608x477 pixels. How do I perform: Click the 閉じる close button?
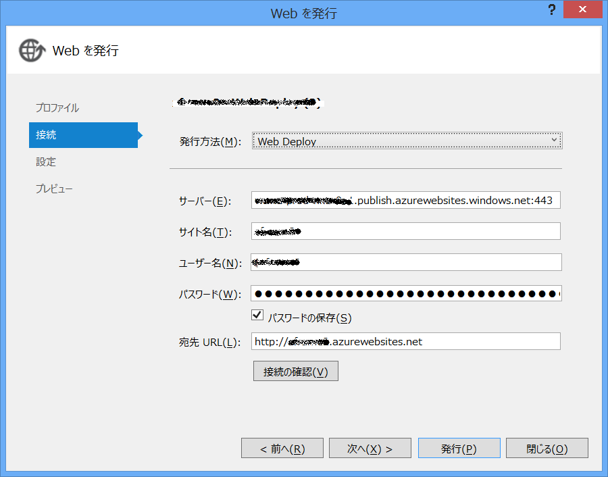[547, 447]
